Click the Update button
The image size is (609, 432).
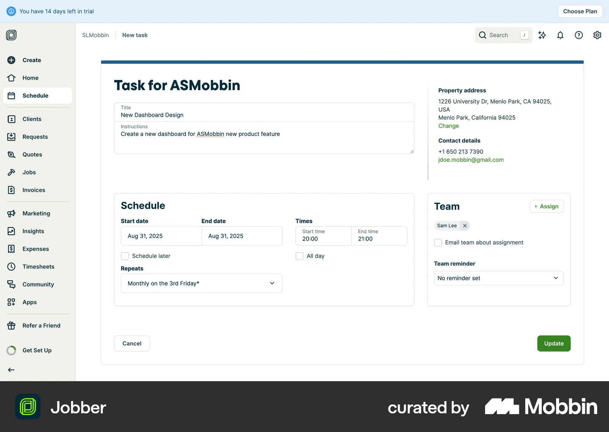pyautogui.click(x=554, y=343)
